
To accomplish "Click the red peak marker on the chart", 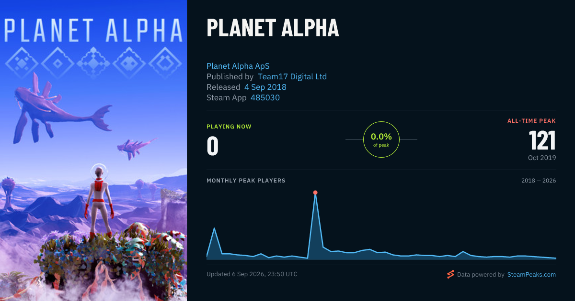I will 315,193.
